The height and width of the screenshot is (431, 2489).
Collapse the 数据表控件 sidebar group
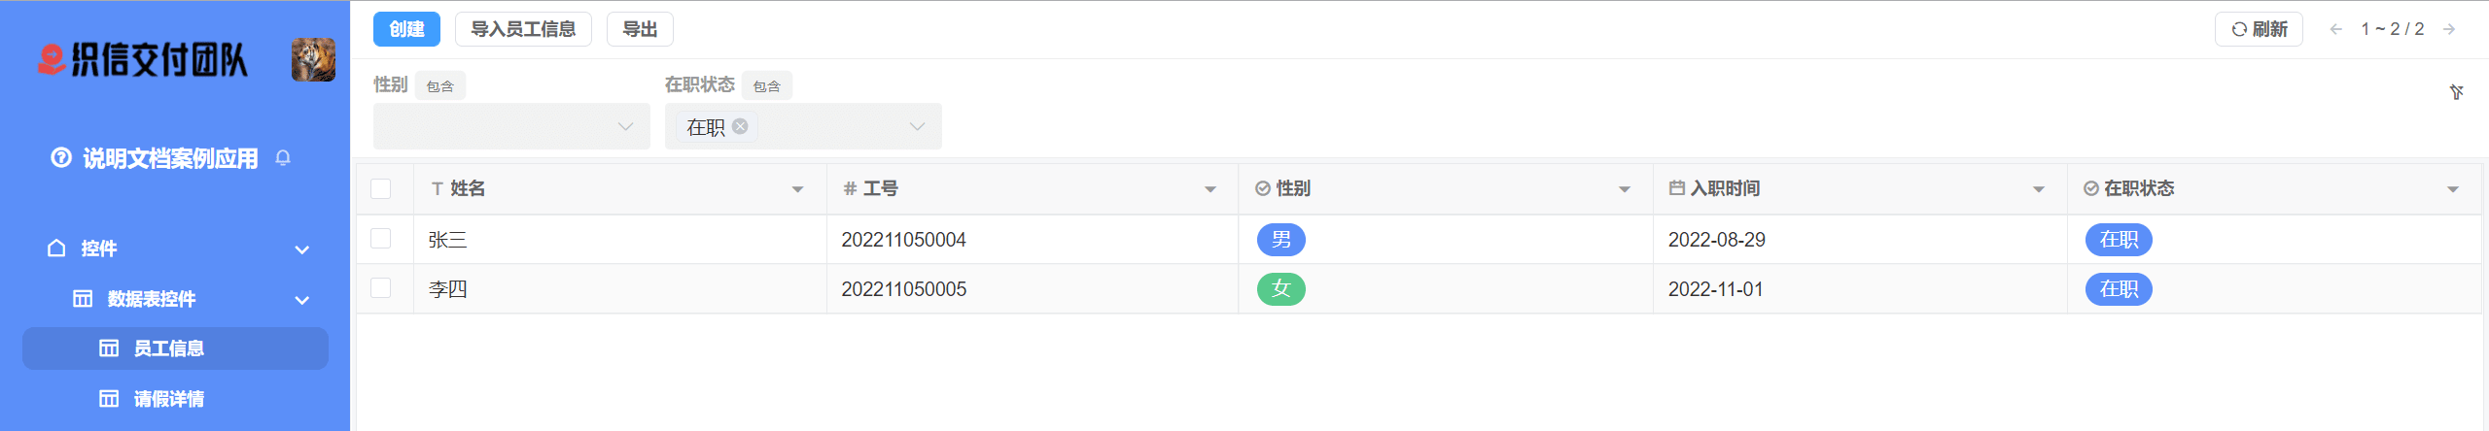coord(301,299)
